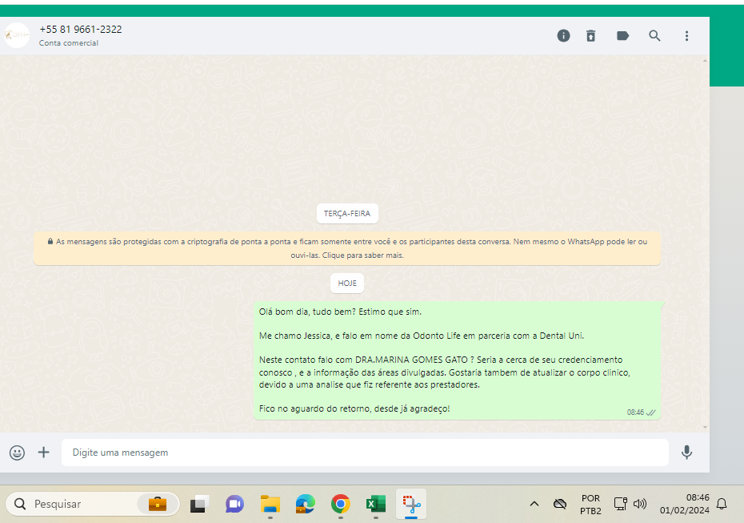Screen dimensions: 744x523
Task: Click the label tag icon in header
Action: [622, 35]
